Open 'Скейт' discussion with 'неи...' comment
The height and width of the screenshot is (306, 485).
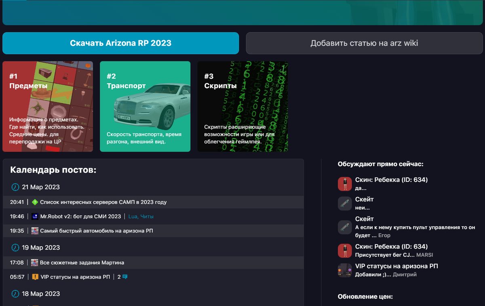(x=365, y=199)
